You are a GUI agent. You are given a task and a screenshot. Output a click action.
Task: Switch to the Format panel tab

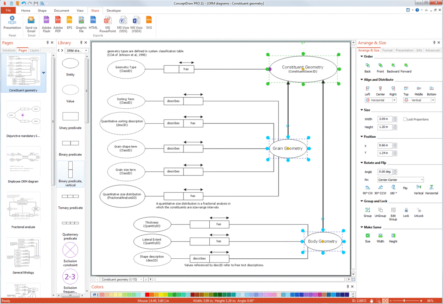click(x=387, y=50)
